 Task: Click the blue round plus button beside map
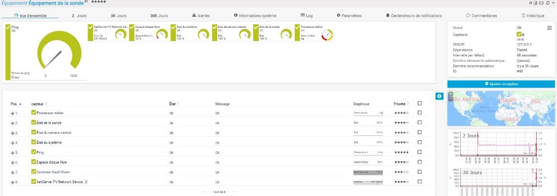tap(439, 96)
